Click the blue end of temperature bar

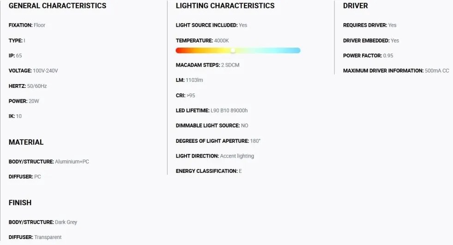pyautogui.click(x=297, y=50)
